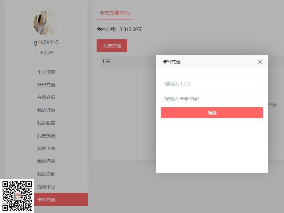
Task: Select 提现中心 withdrawal center
Action: click(x=45, y=187)
